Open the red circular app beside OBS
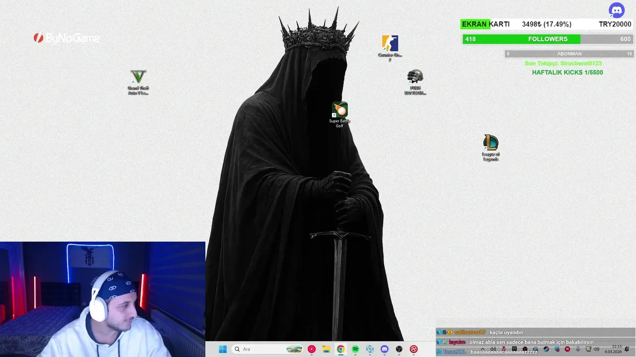 click(413, 349)
